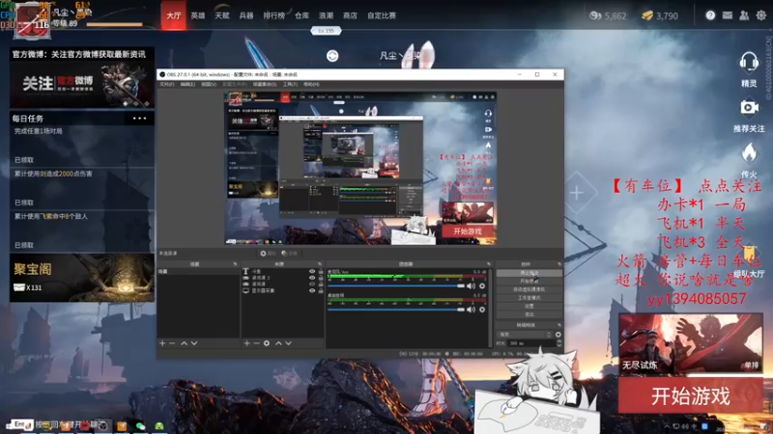Open 麦克风/Aux audio settings gear

[x=482, y=285]
